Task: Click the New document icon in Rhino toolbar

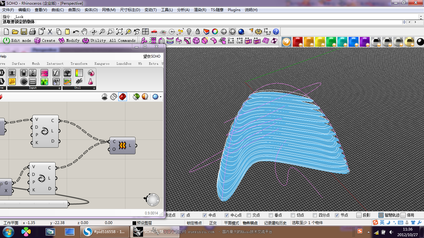Action: (x=6, y=32)
